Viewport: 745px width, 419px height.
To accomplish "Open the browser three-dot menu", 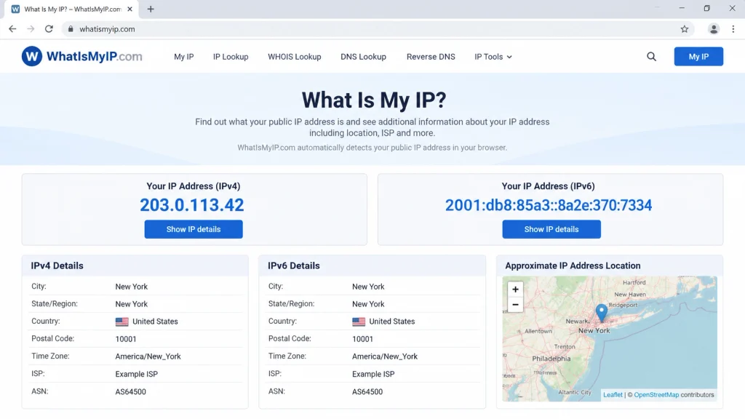I will click(733, 29).
